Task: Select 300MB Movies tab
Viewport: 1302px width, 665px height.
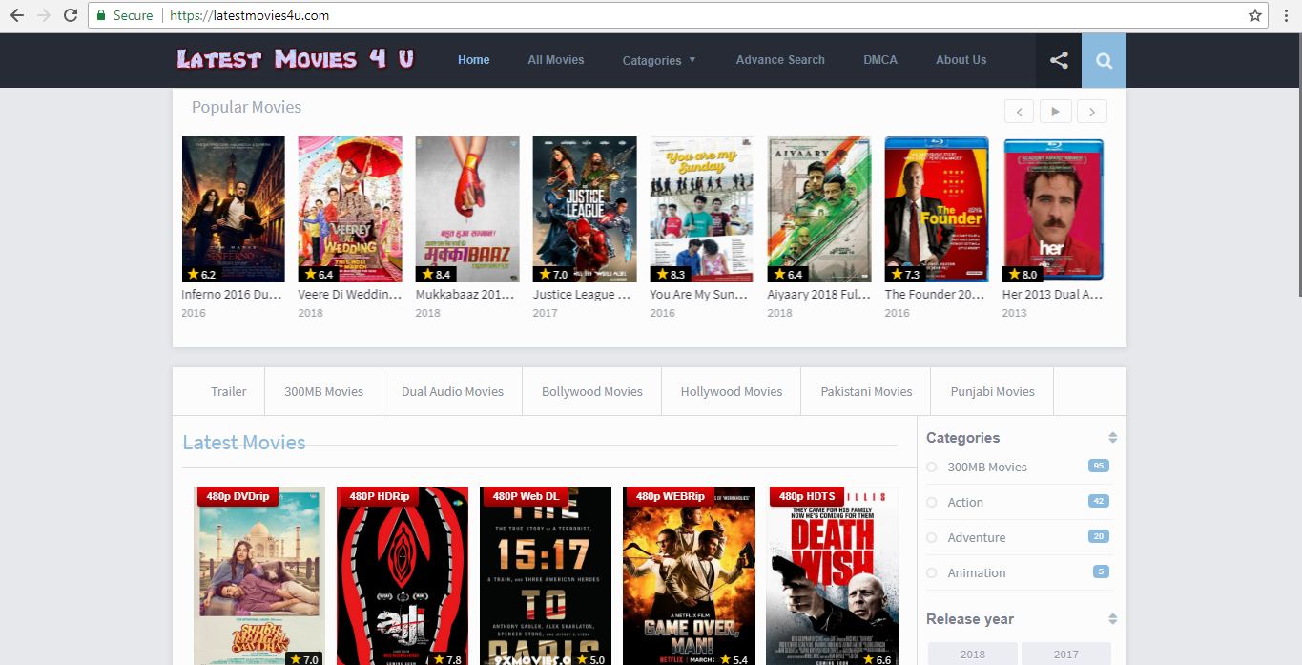Action: tap(323, 391)
